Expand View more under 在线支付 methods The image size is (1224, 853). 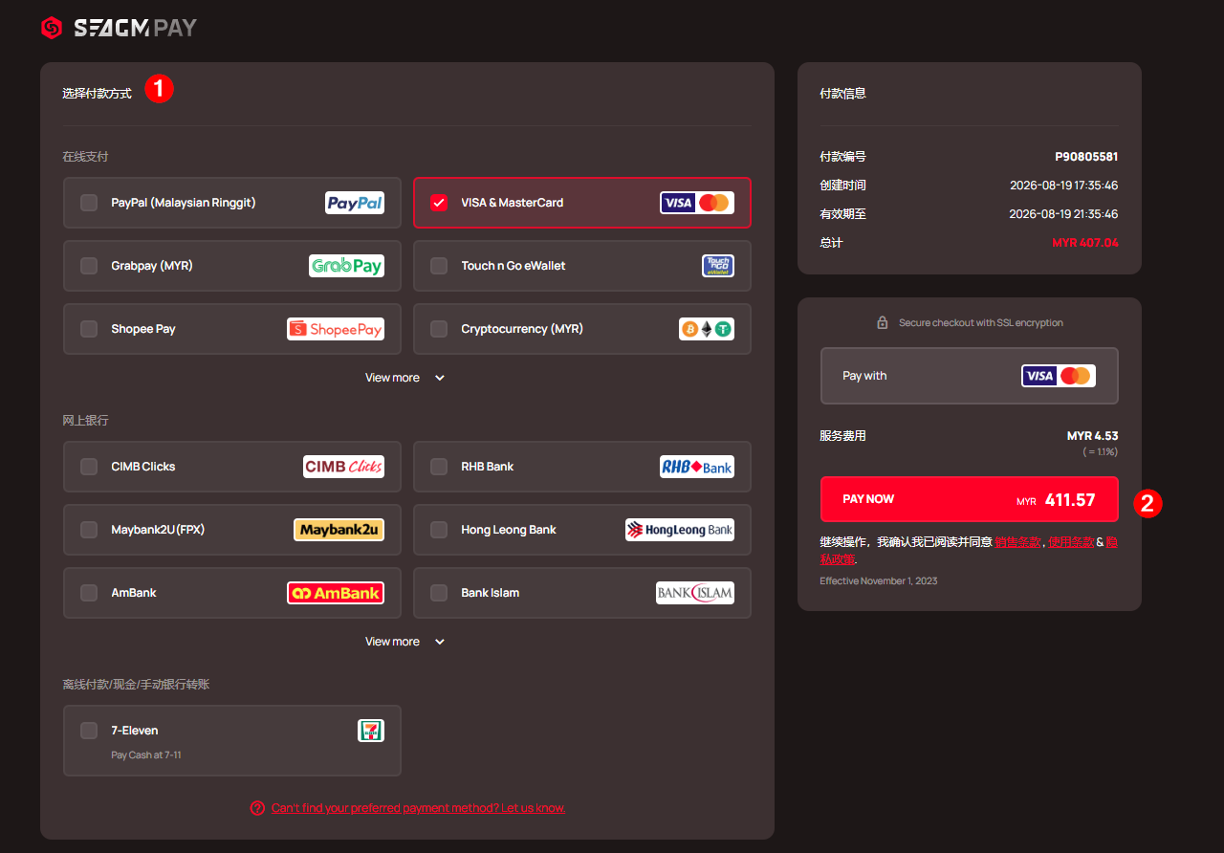click(405, 378)
